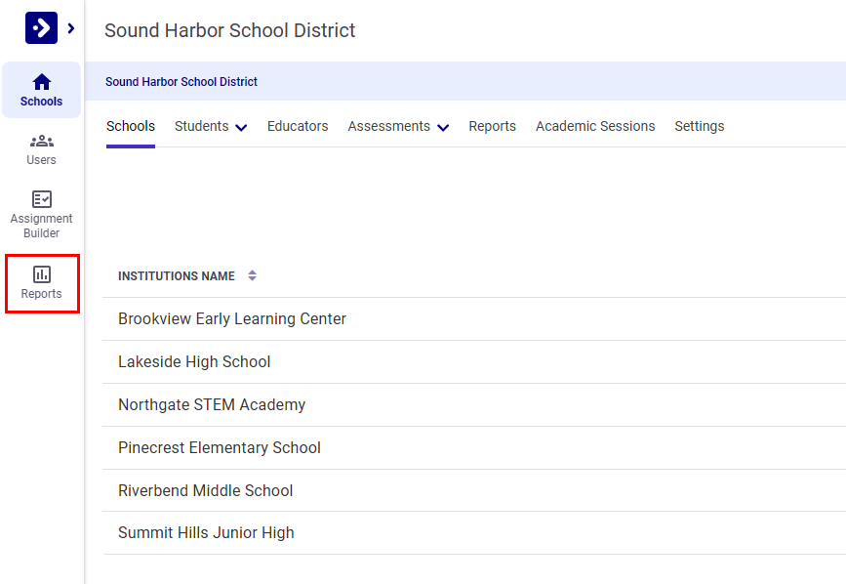
Task: Toggle sort order on Institutions Name column
Action: 252,275
